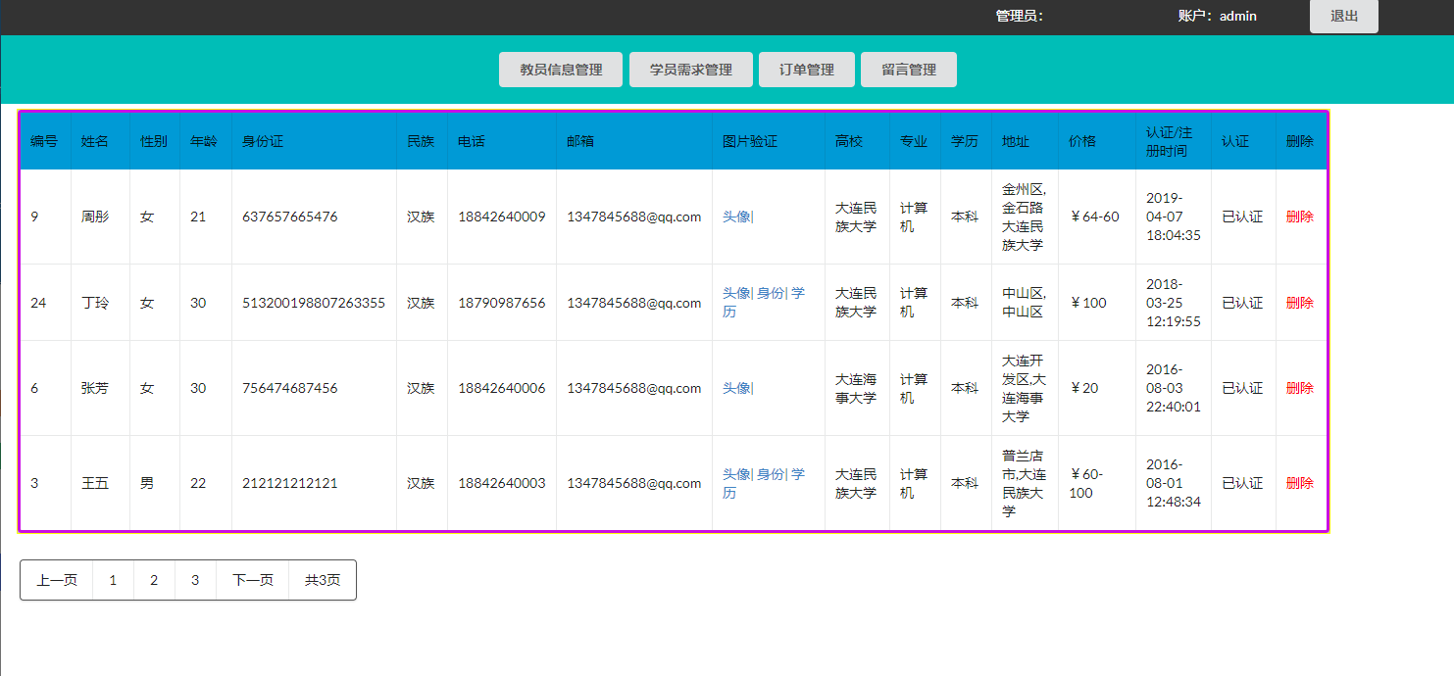Open the 订单管理 management page
1454x676 pixels.
tap(806, 69)
